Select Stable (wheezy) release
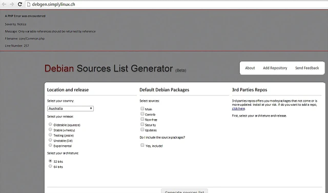328x193 pixels. click(x=50, y=129)
